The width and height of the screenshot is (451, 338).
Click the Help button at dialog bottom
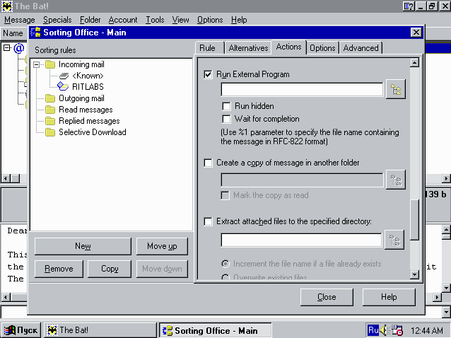[389, 297]
